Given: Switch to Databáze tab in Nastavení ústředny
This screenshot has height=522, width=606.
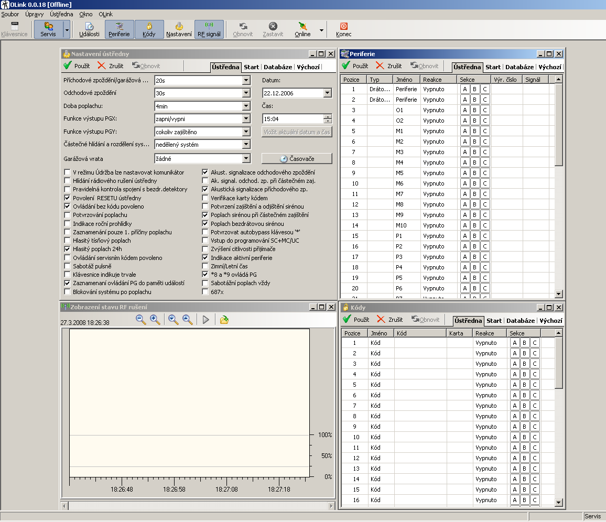Looking at the screenshot, I should tap(278, 67).
